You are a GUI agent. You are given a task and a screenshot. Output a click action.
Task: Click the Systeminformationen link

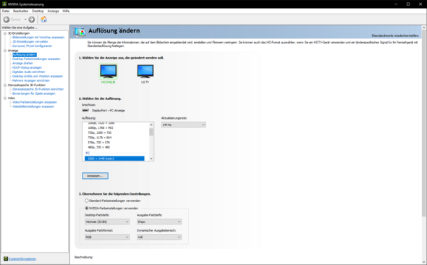(x=22, y=258)
